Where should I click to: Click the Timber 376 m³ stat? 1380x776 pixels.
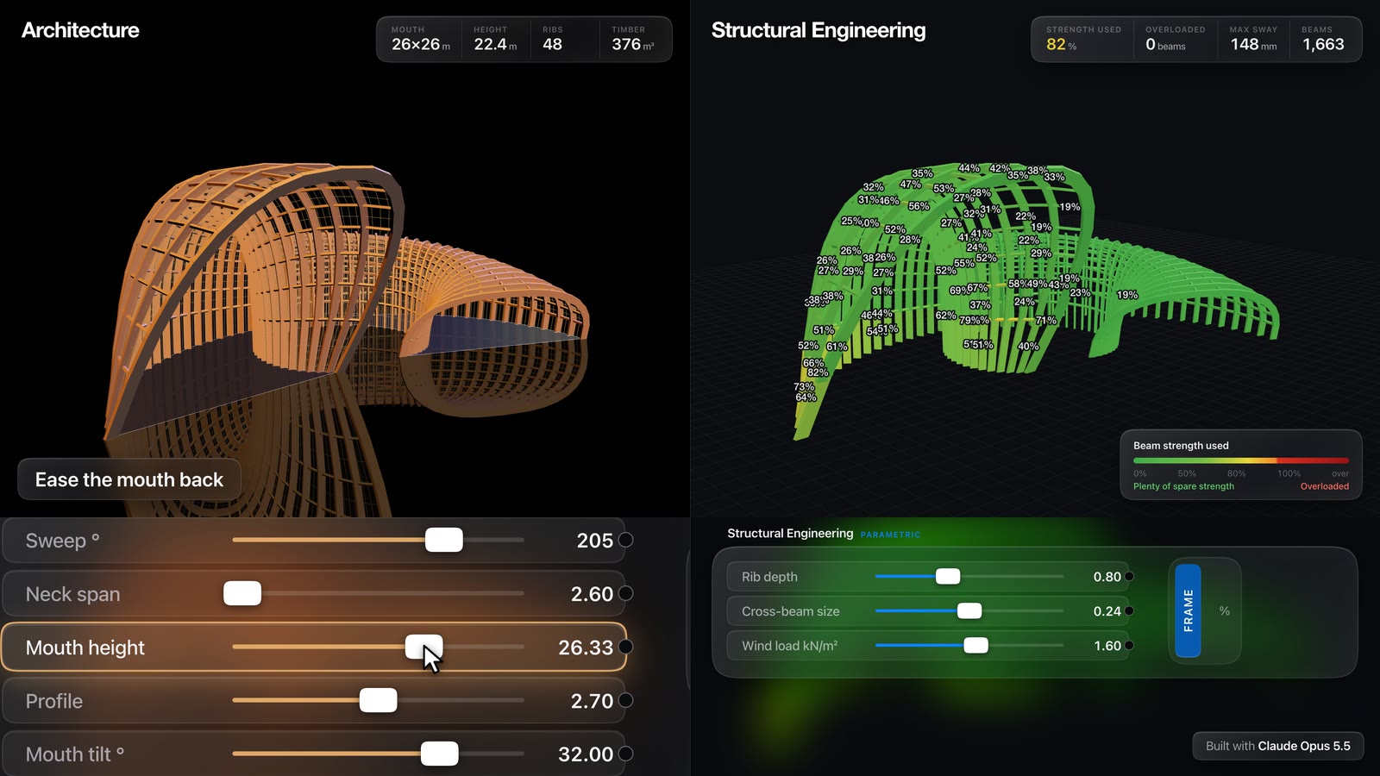pos(633,39)
